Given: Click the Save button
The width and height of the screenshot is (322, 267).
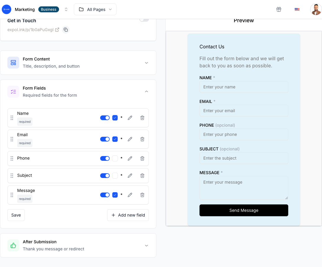Looking at the screenshot, I should point(16,215).
